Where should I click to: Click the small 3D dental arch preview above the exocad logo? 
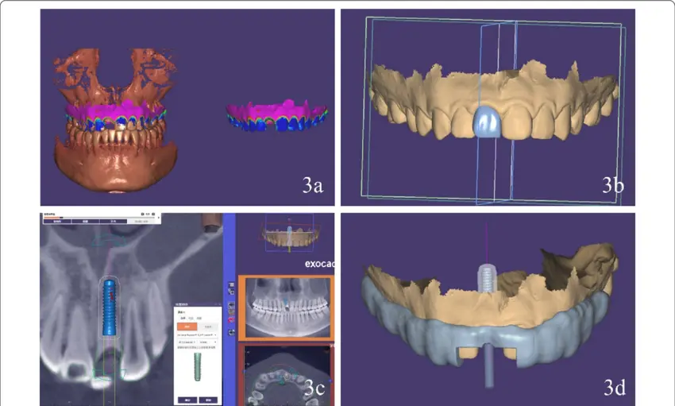coord(290,236)
